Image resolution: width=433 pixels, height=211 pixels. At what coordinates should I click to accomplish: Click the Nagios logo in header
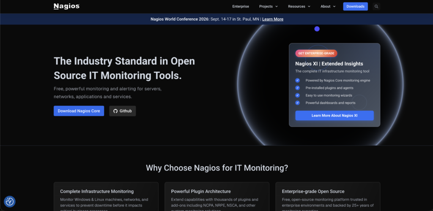pyautogui.click(x=66, y=6)
